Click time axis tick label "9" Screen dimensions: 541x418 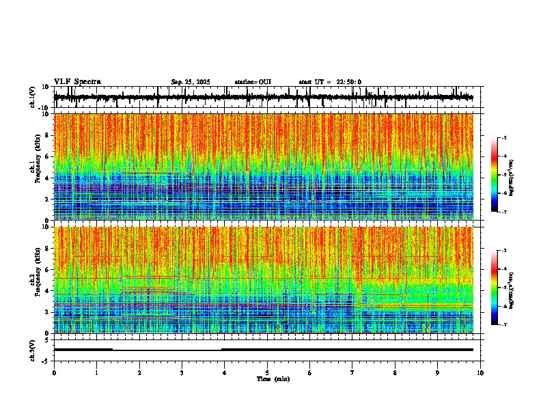click(438, 373)
